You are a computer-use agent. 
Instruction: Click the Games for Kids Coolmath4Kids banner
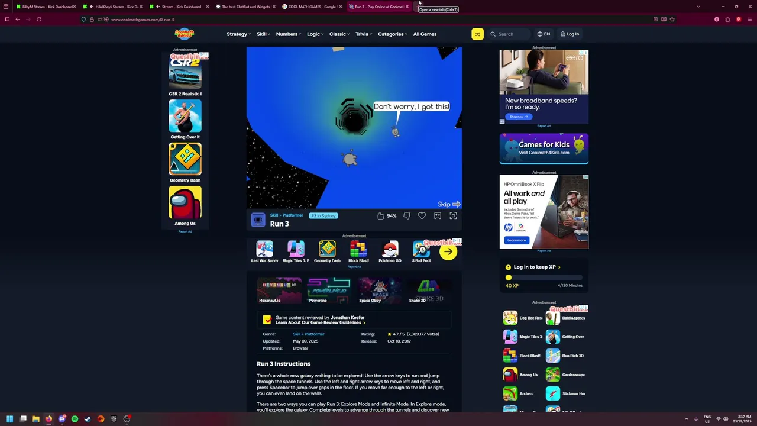pyautogui.click(x=544, y=149)
